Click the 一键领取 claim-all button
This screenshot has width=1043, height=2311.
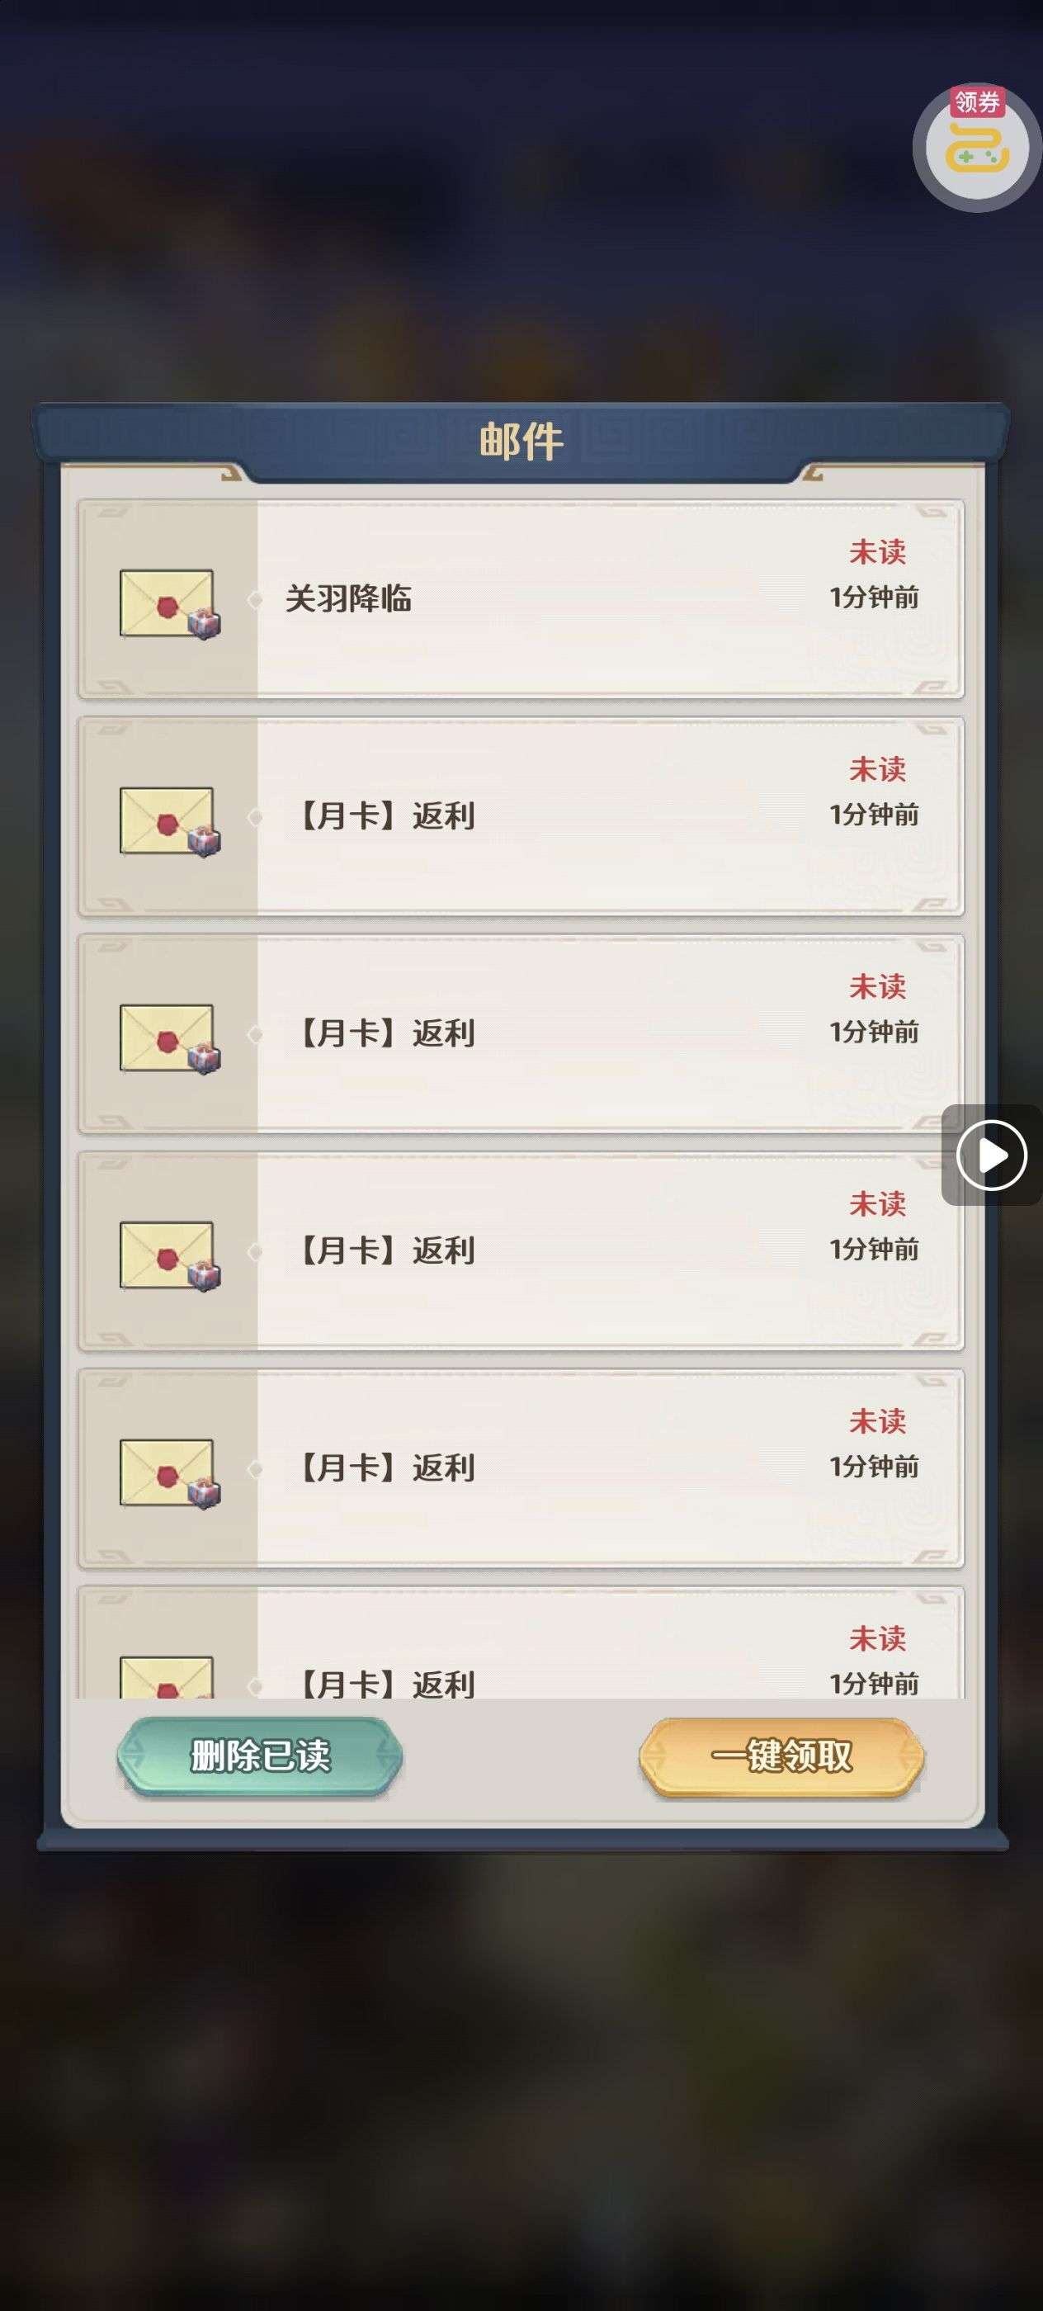coord(781,1756)
